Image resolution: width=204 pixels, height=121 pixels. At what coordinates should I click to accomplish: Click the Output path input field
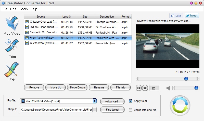point(56,110)
